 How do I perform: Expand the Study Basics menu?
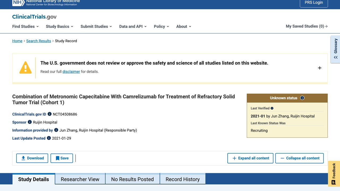[x=59, y=26]
